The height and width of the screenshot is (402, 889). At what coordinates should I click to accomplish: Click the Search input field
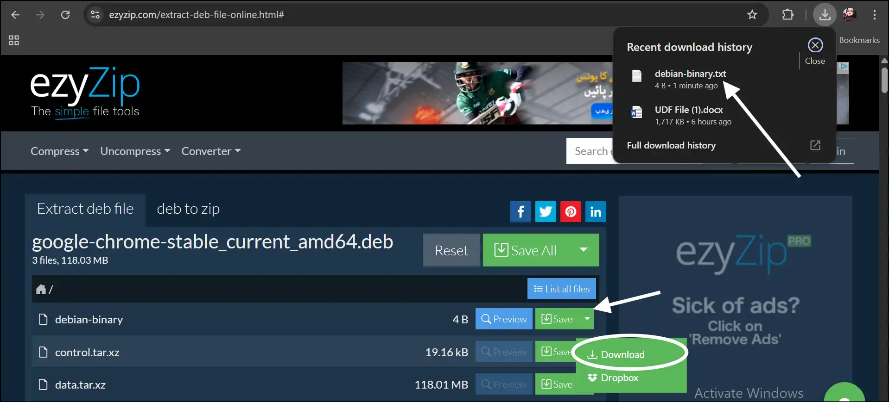coord(590,151)
